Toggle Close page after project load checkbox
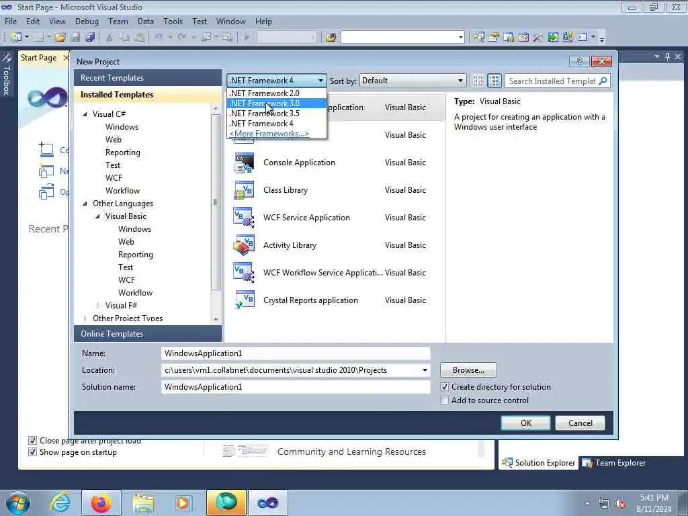 (x=32, y=441)
